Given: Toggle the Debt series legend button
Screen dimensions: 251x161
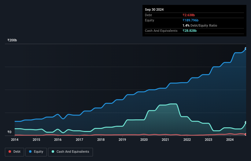Looking at the screenshot, I should [14, 152].
